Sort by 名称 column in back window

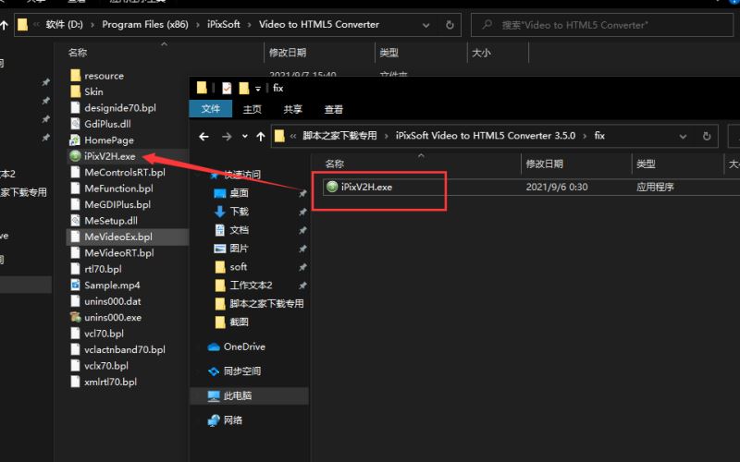[78, 53]
